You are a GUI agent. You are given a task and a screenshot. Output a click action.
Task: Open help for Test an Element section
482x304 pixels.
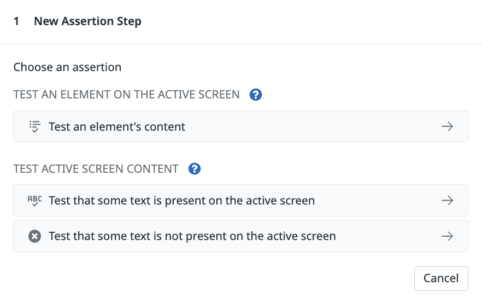255,95
